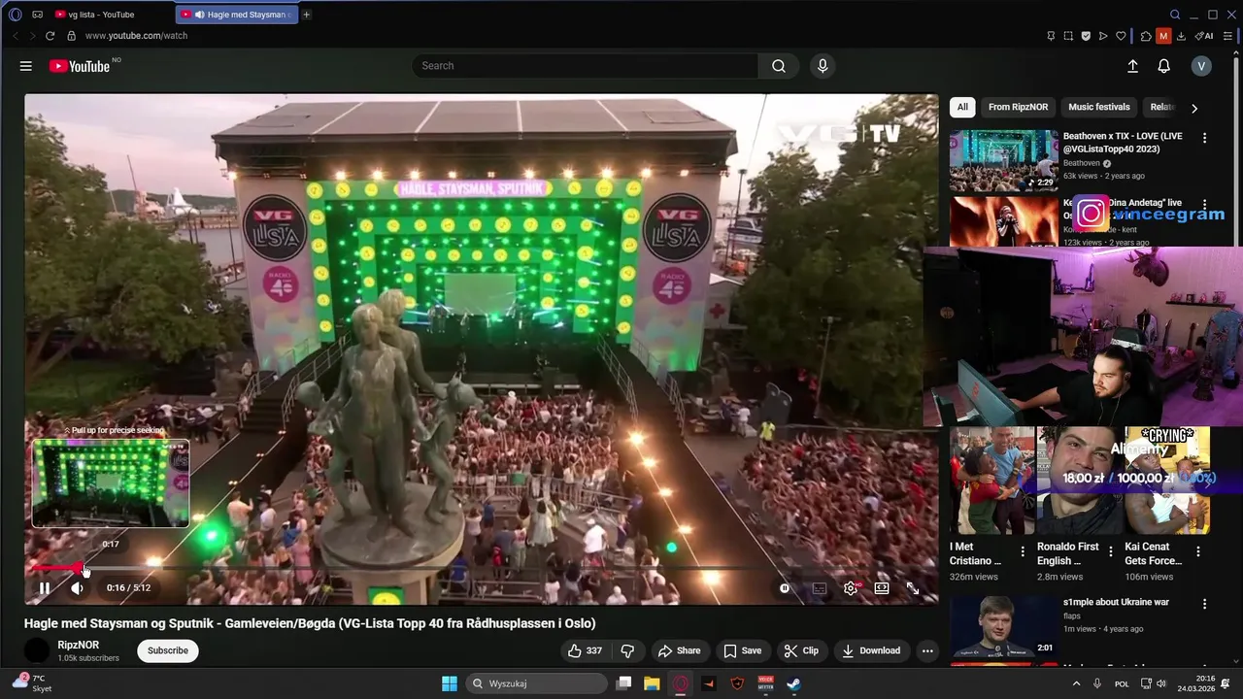Open options for s1mple about Ukraine war

click(x=1204, y=603)
